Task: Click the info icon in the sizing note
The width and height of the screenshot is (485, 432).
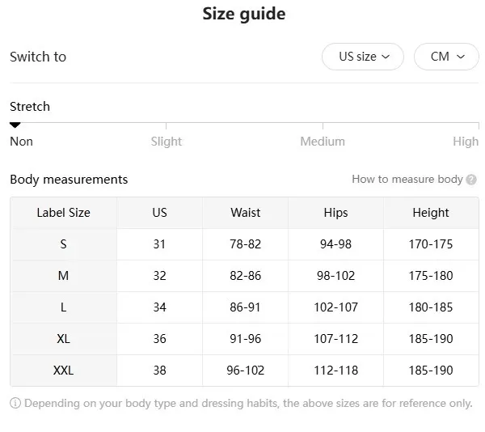Action: click(x=15, y=403)
